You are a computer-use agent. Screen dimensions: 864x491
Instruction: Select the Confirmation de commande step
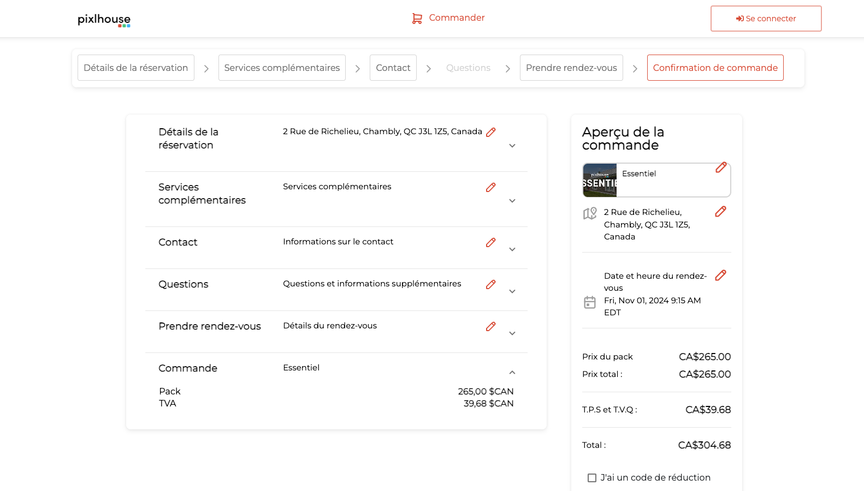(715, 68)
